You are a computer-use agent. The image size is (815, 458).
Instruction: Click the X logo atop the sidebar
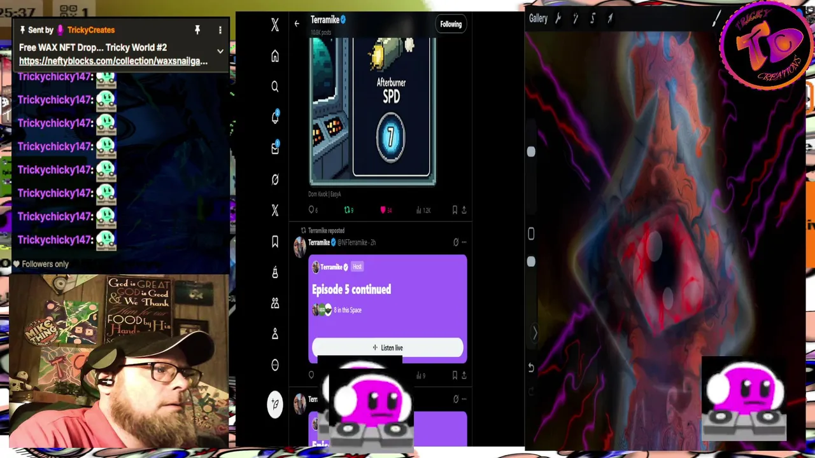(x=275, y=25)
